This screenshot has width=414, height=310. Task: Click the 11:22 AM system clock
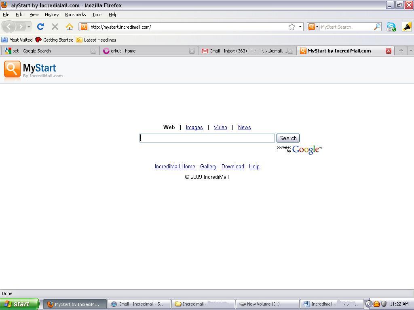tap(399, 304)
